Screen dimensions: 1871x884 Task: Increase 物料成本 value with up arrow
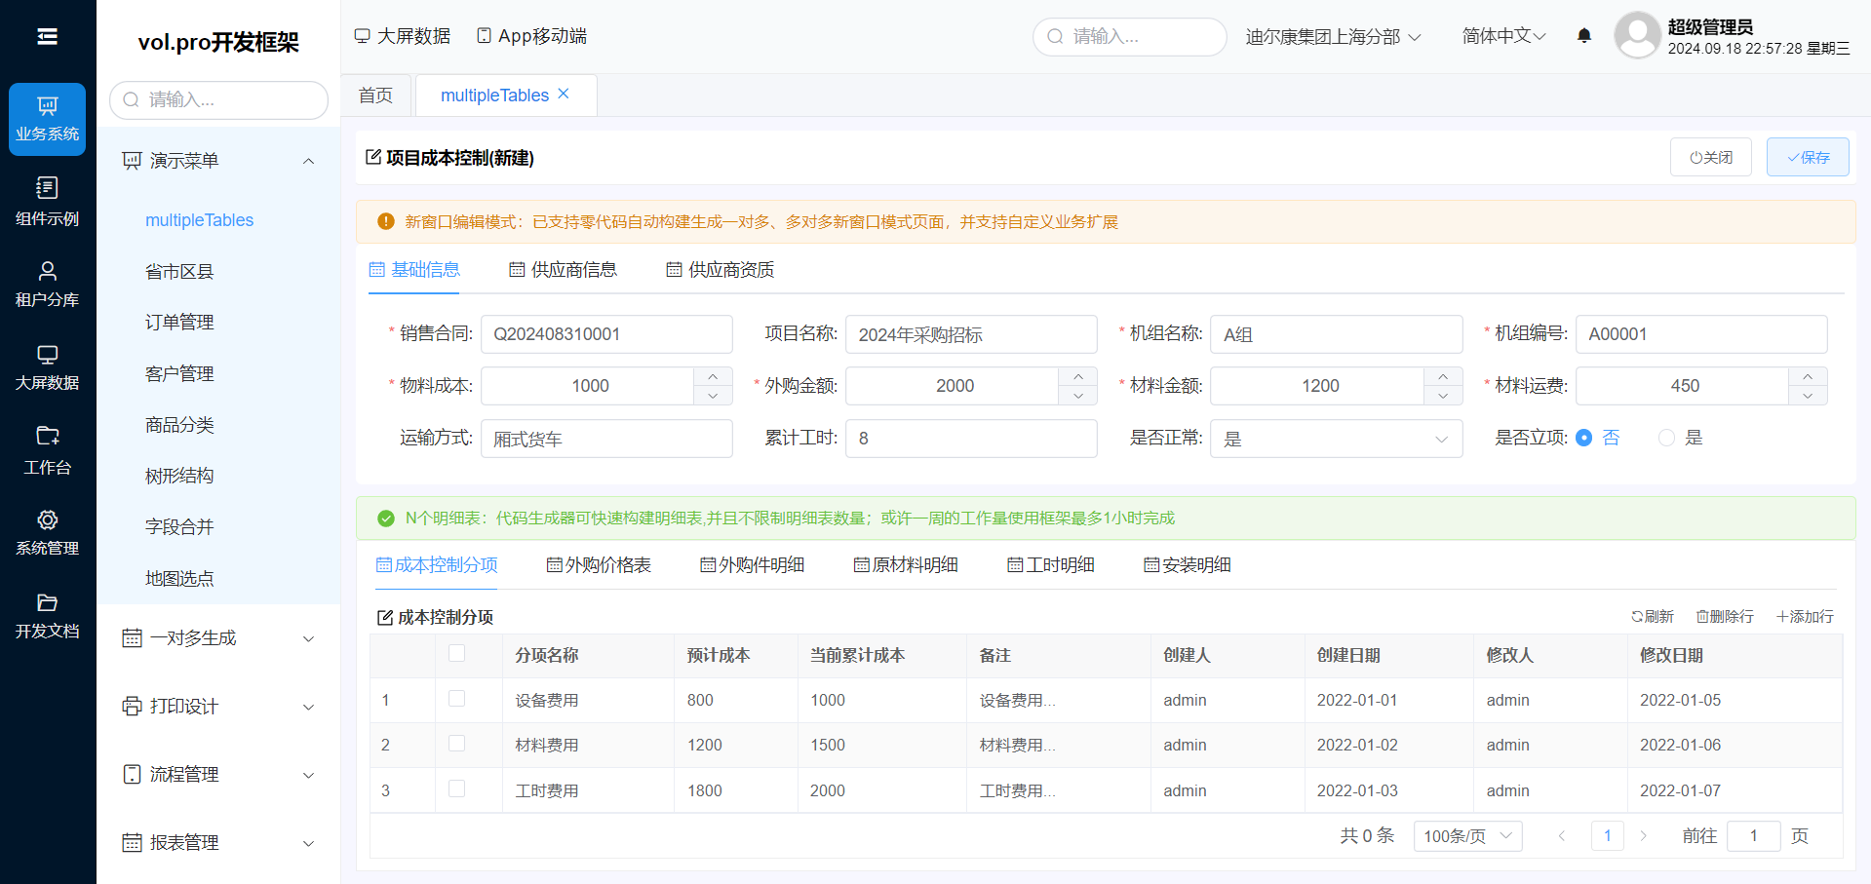(x=713, y=376)
